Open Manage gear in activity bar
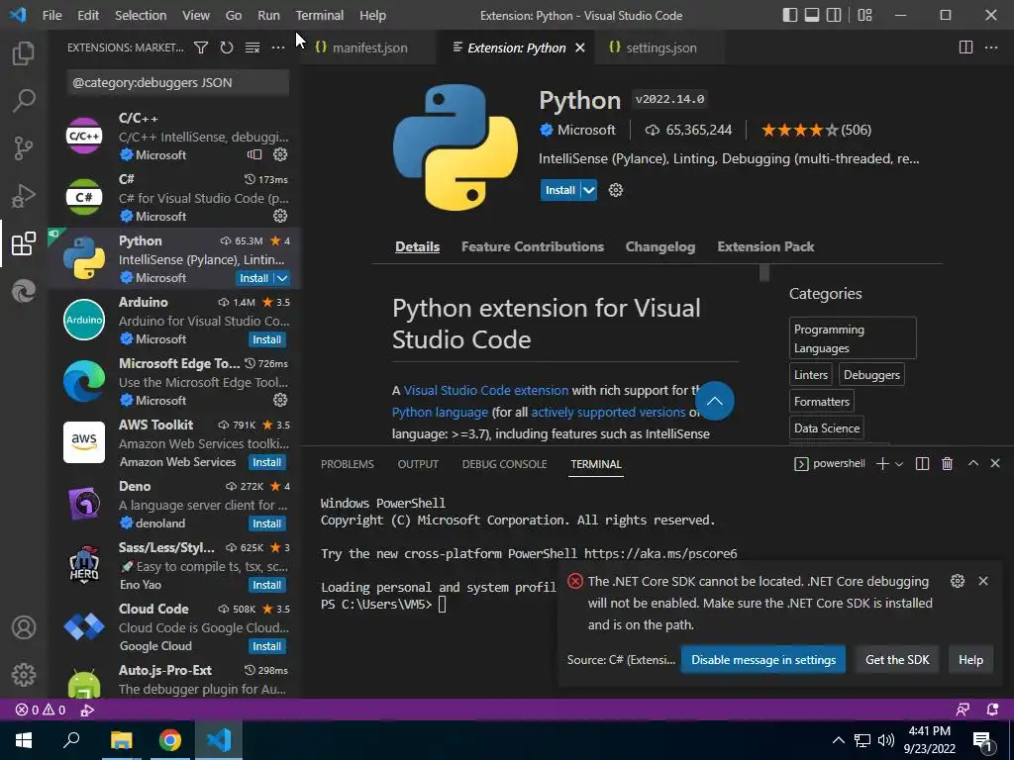1014x760 pixels. (24, 675)
